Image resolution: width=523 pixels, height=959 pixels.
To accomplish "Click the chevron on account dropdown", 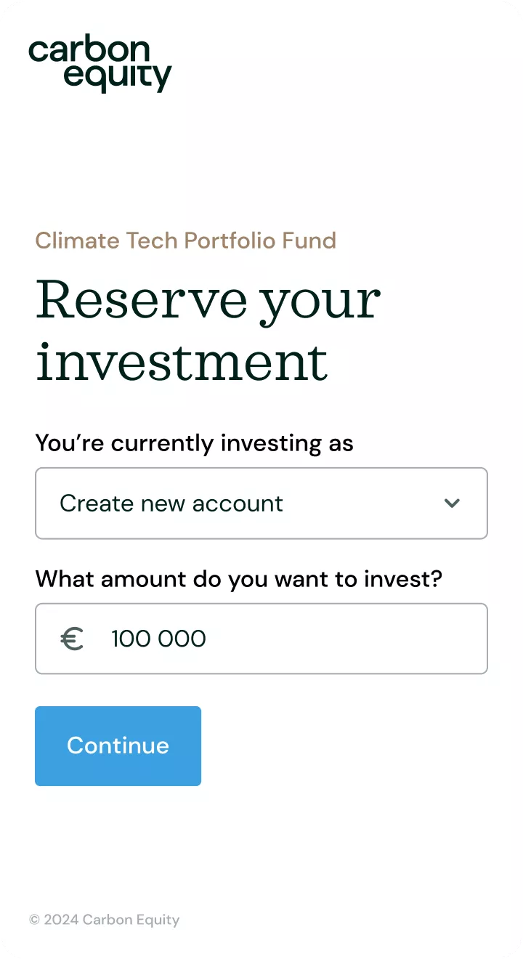I will click(451, 503).
